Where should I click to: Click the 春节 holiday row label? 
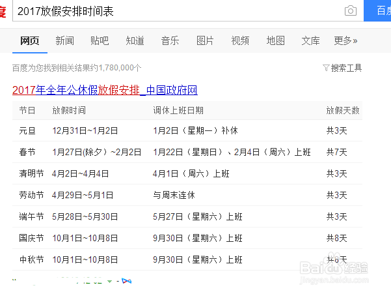point(27,152)
